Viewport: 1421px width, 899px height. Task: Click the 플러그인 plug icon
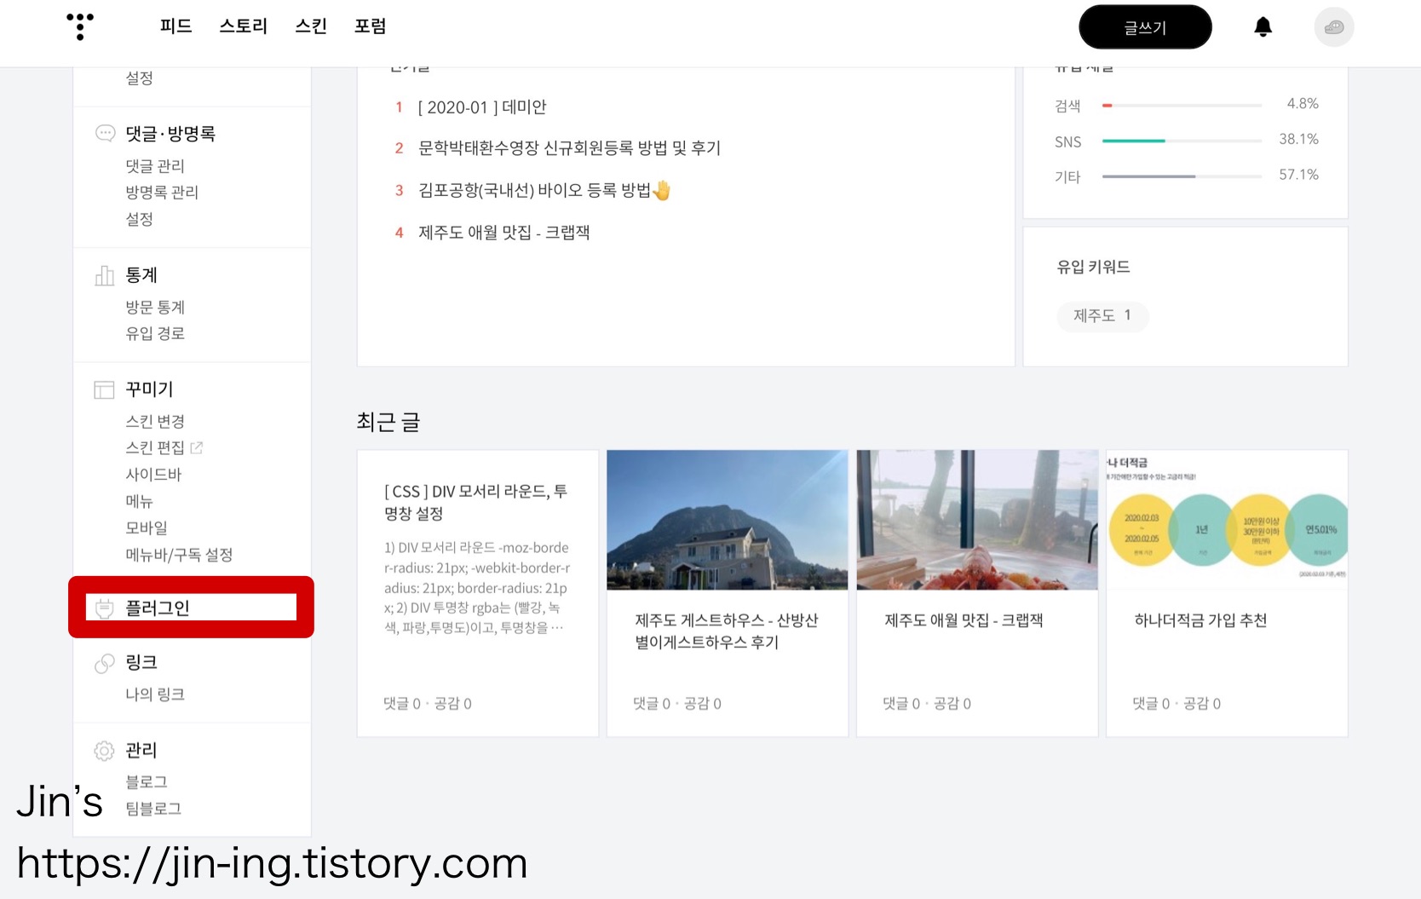coord(105,608)
